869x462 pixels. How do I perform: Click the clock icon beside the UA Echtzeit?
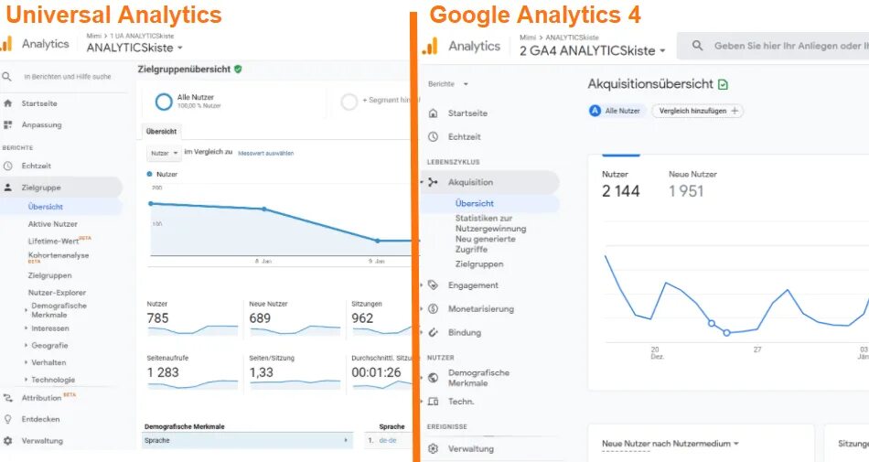(x=7, y=166)
